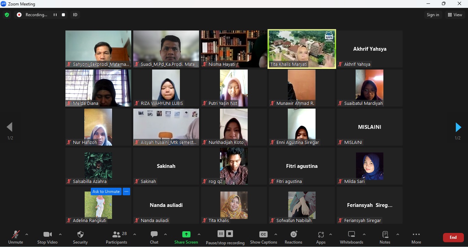Open the Notes tool
This screenshot has height=247, width=468.
pyautogui.click(x=385, y=237)
